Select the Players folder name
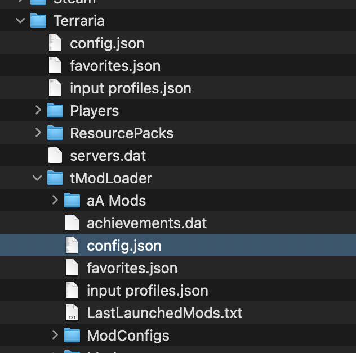The image size is (356, 353). coord(94,111)
